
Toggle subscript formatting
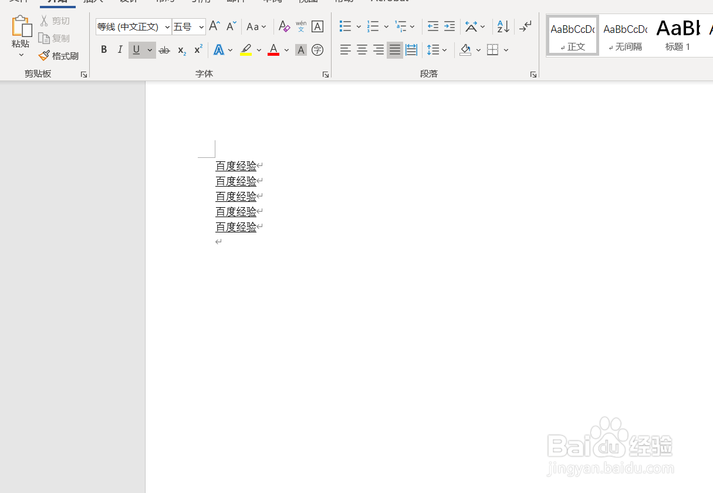182,50
